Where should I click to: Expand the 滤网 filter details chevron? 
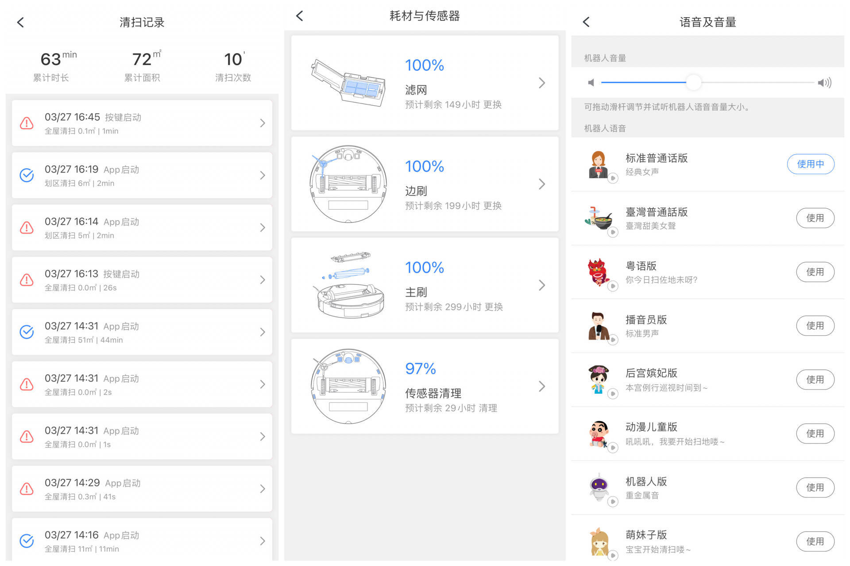(541, 83)
